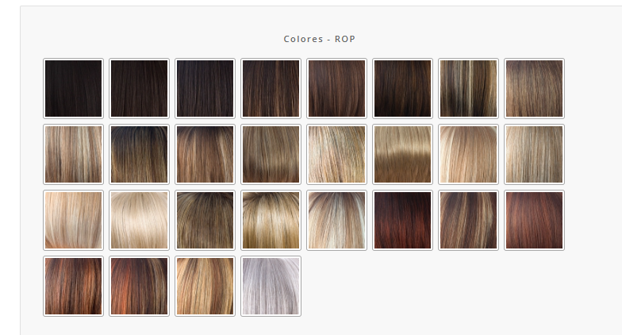Choose the palest platinum blonde swatch

140,221
